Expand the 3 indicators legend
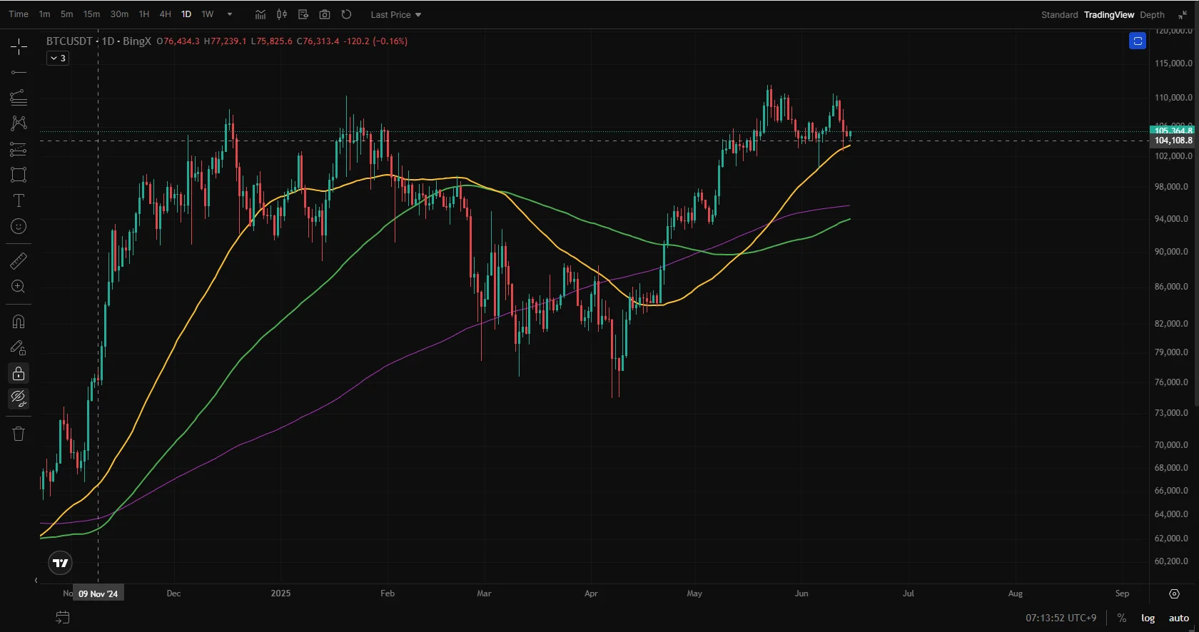1199x632 pixels. point(58,58)
